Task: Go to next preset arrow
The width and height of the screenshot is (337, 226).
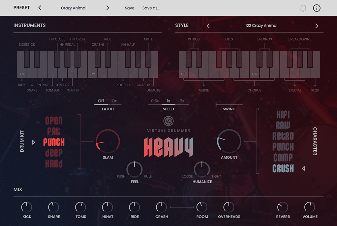Action: [108, 8]
